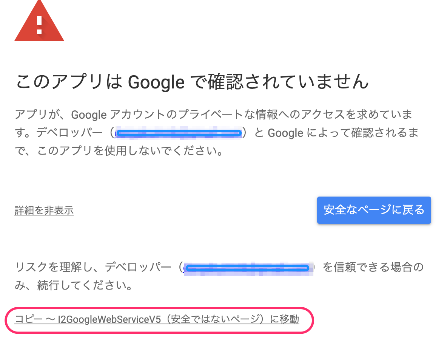Click the blurred developer email in first paragraph
The width and height of the screenshot is (447, 347).
pyautogui.click(x=179, y=133)
